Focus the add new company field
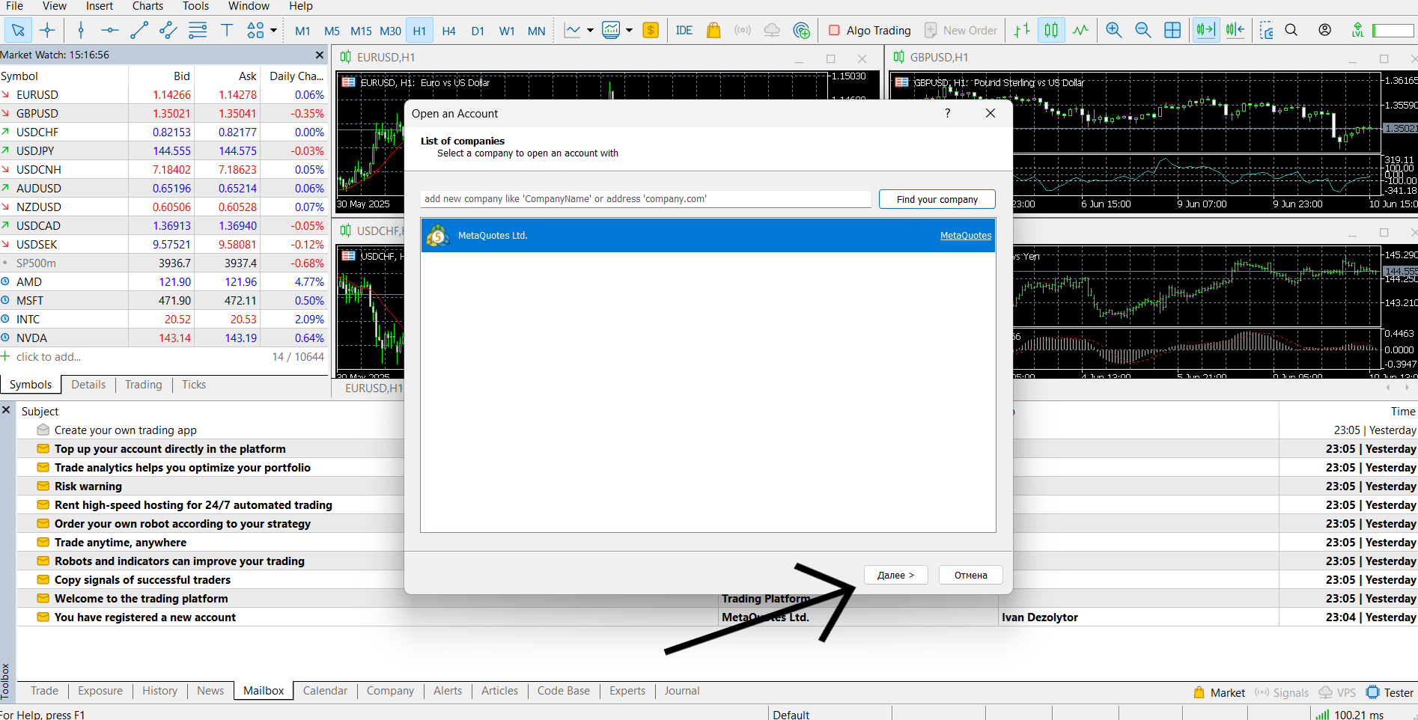The width and height of the screenshot is (1418, 720). click(645, 199)
